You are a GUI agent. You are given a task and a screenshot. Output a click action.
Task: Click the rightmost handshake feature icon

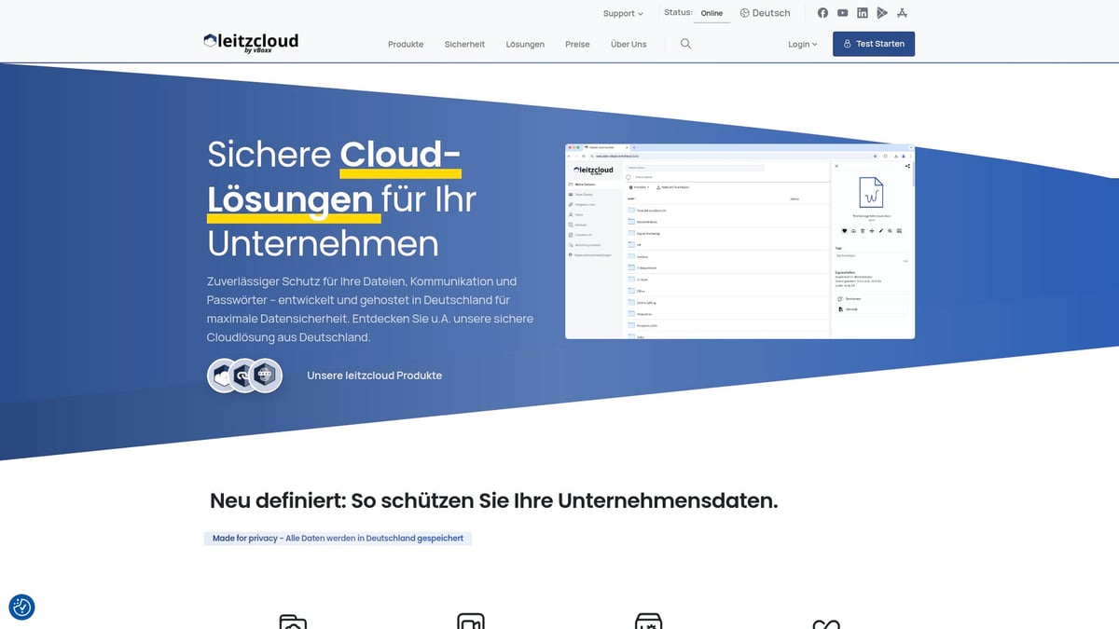pos(827,621)
